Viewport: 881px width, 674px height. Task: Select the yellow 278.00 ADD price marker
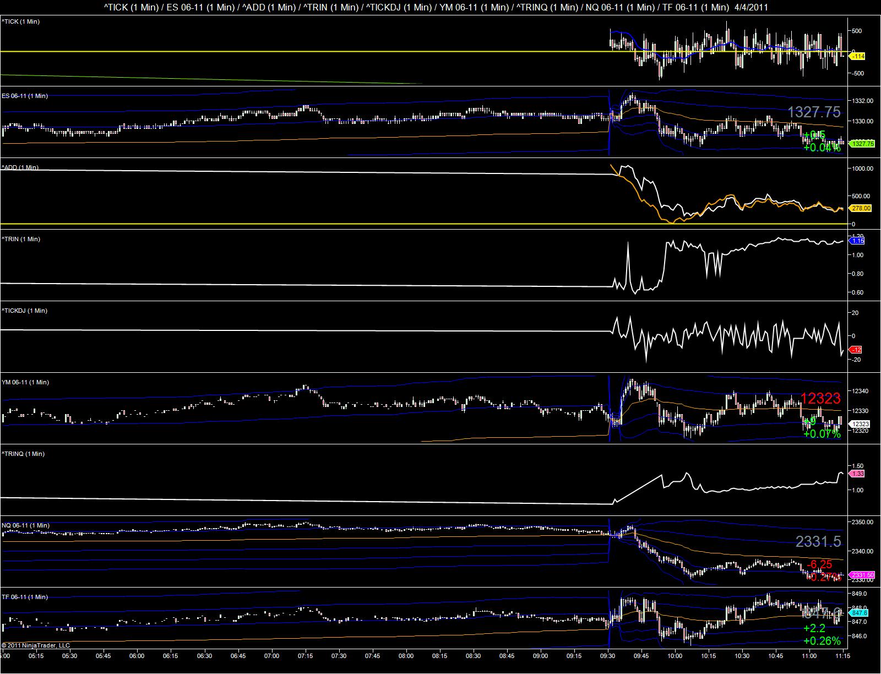[861, 208]
